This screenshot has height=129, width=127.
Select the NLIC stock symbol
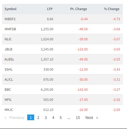pyautogui.click(x=8, y=39)
